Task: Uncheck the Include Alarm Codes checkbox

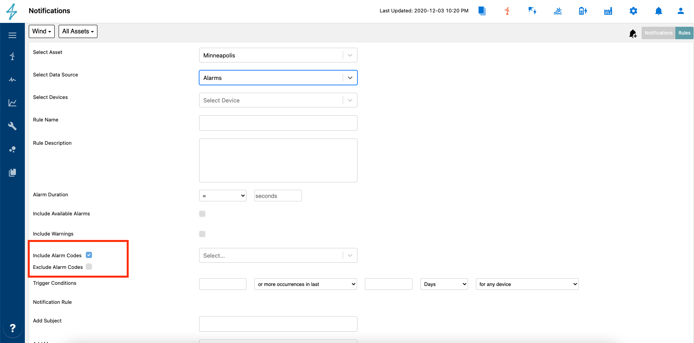Action: pos(89,255)
